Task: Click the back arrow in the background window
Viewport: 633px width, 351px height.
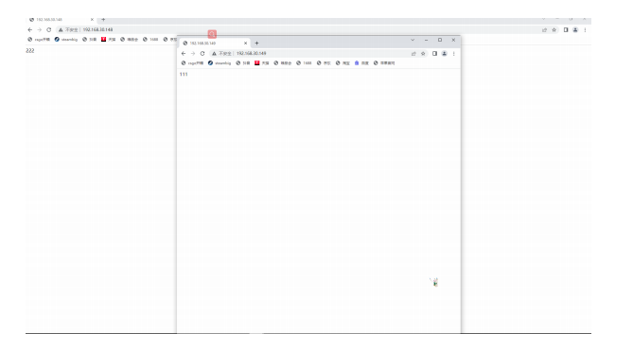Action: tap(30, 30)
